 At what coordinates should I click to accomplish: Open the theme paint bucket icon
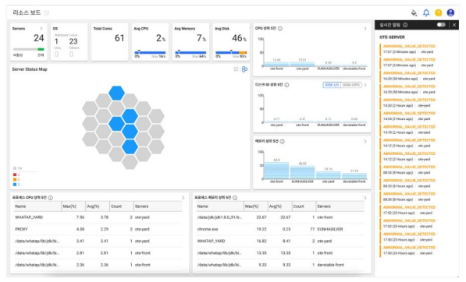[414, 12]
